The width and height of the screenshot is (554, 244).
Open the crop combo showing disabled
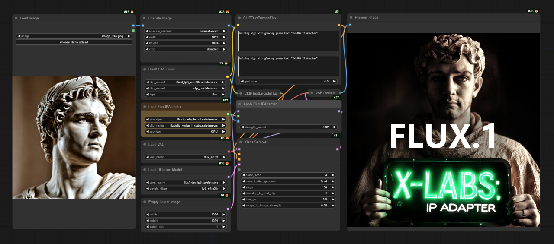pos(186,49)
